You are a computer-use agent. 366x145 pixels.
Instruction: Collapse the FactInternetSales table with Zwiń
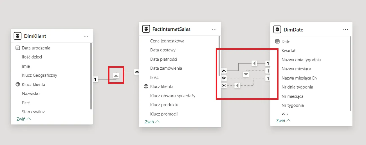click(152, 122)
